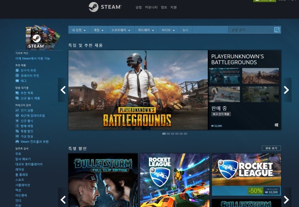Click the 최고 인기 제품 tag
This screenshot has width=299, height=207.
(x=221, y=114)
